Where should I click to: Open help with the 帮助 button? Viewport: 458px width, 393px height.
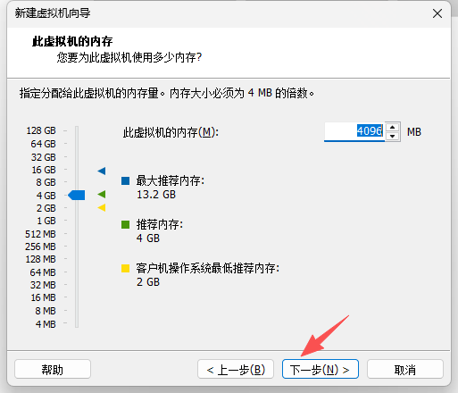tap(53, 370)
